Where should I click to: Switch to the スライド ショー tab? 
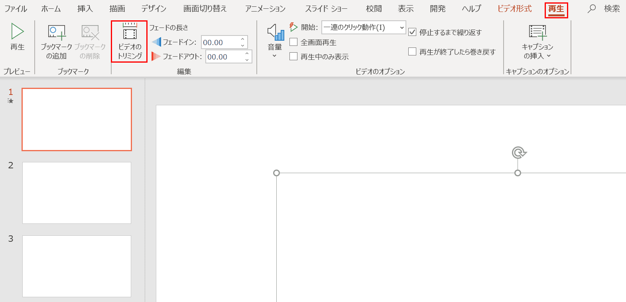326,8
